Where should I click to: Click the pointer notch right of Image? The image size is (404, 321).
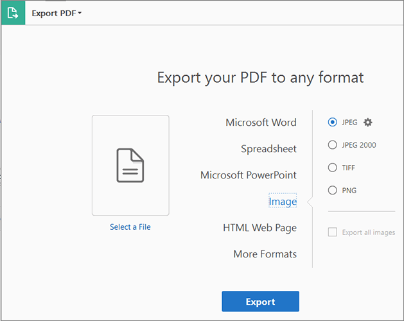click(310, 202)
